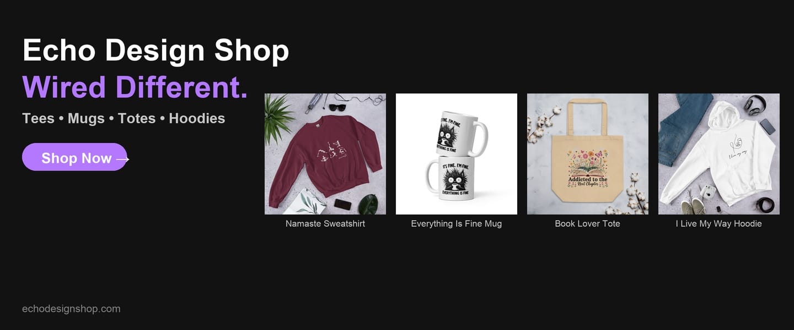Open the Everything Is Fine Mug image
Screen dimensions: 794x330
(x=457, y=154)
